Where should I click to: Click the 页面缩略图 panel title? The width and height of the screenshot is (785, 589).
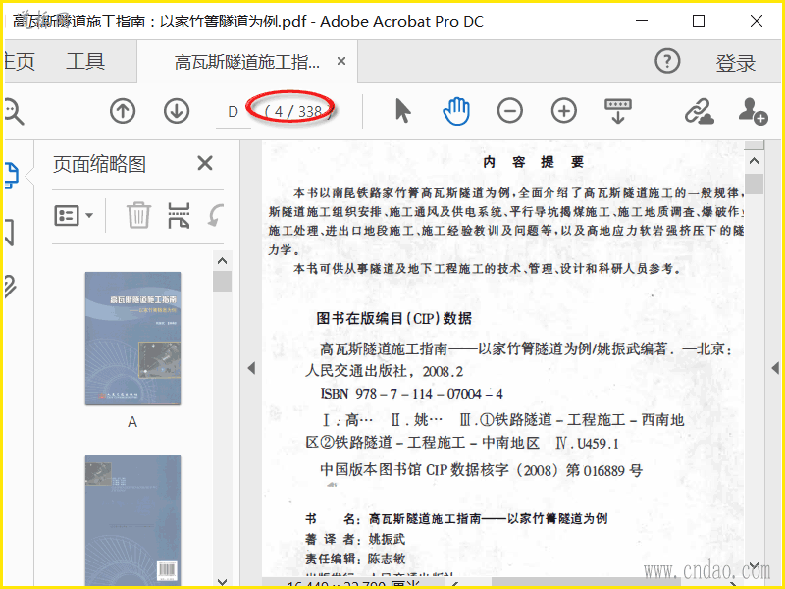point(99,164)
